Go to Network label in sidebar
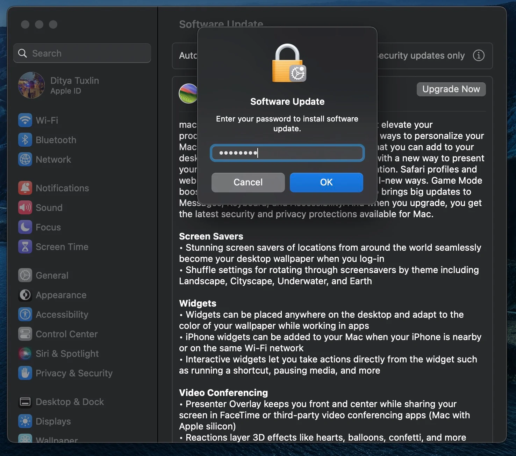The height and width of the screenshot is (456, 516). [53, 160]
